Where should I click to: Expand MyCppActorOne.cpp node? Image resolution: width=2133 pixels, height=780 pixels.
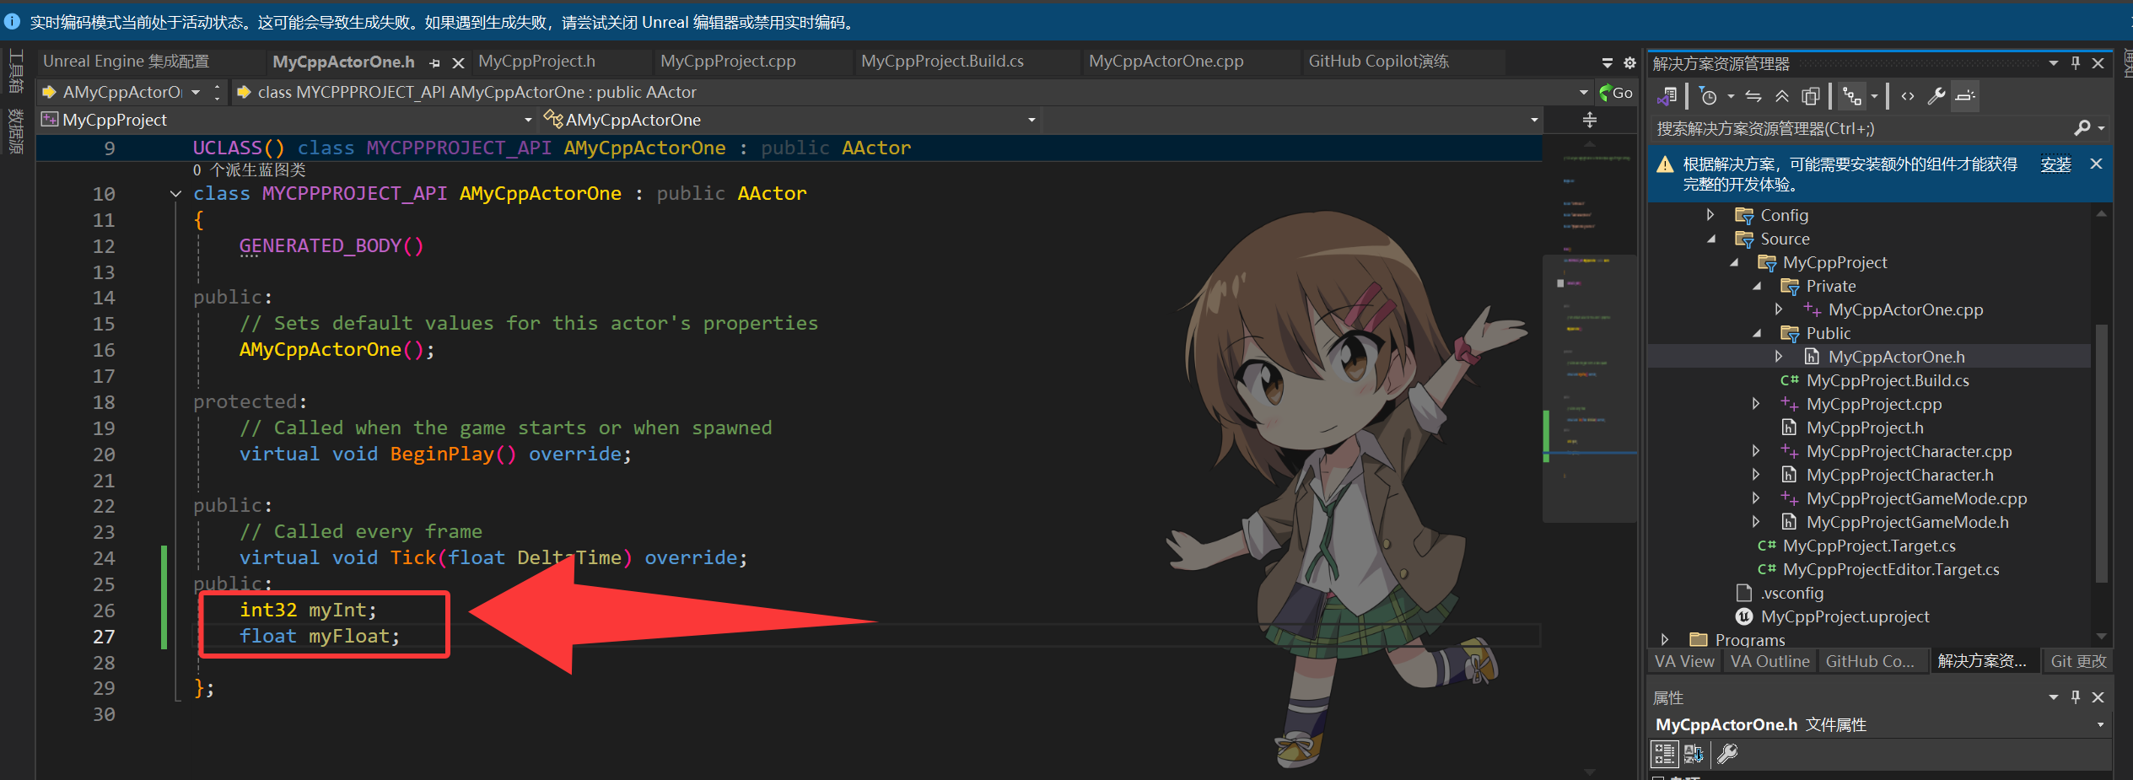(x=1779, y=309)
